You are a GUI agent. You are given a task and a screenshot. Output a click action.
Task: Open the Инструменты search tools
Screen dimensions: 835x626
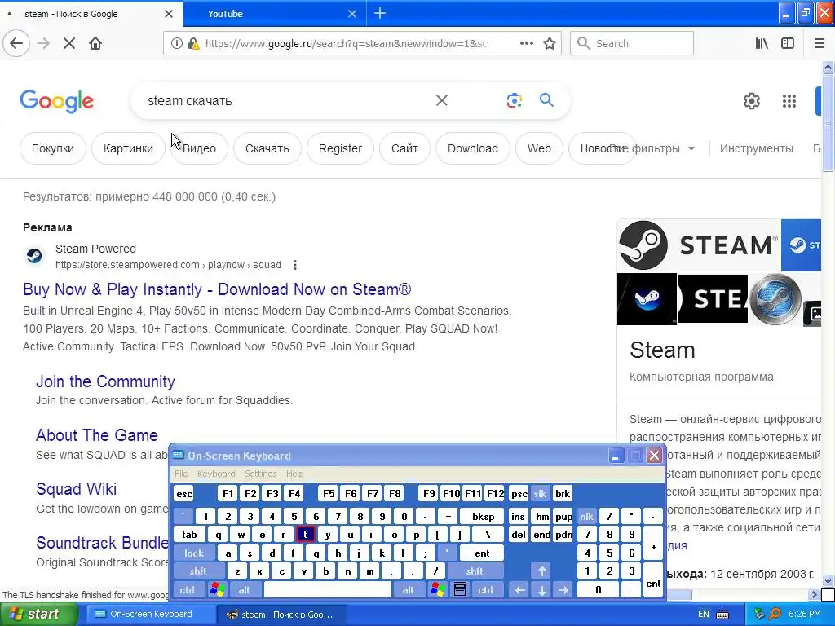click(756, 148)
